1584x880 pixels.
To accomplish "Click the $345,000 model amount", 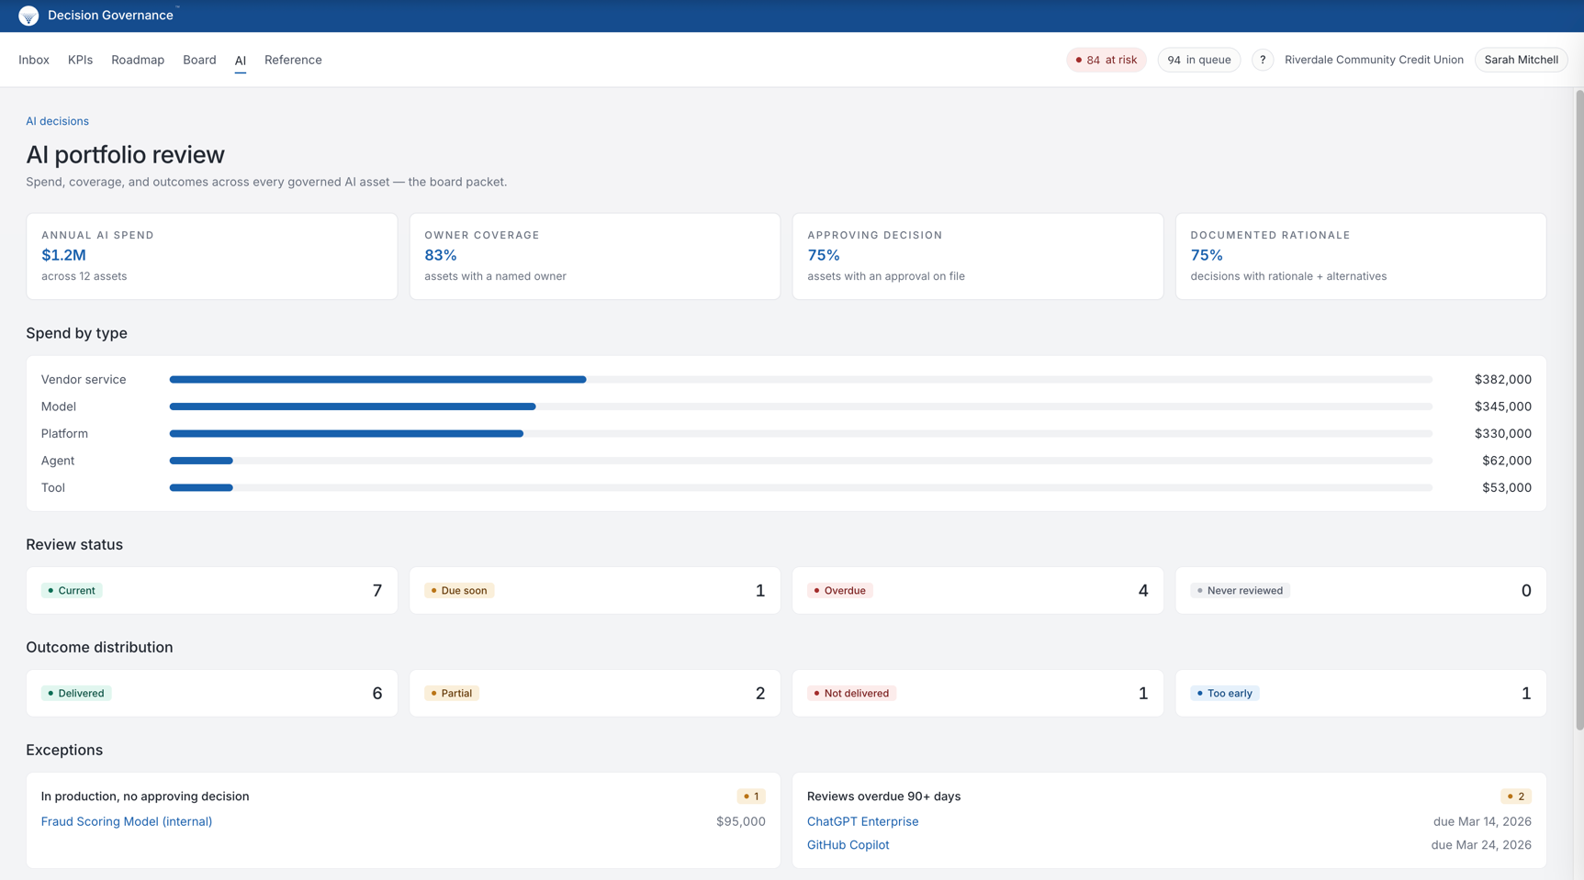I will [1502, 407].
